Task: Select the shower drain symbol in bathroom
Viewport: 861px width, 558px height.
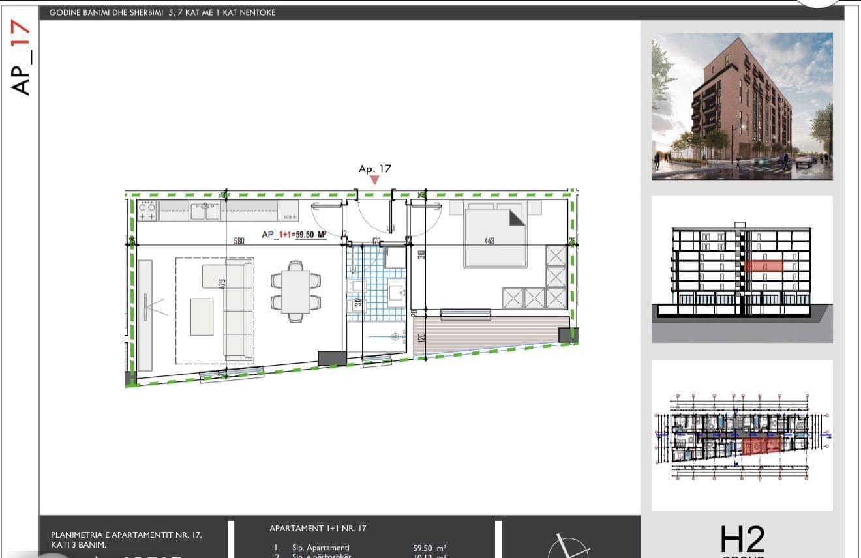Action: coord(395,336)
